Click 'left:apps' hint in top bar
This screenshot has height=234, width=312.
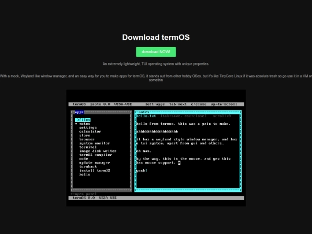[x=155, y=104]
